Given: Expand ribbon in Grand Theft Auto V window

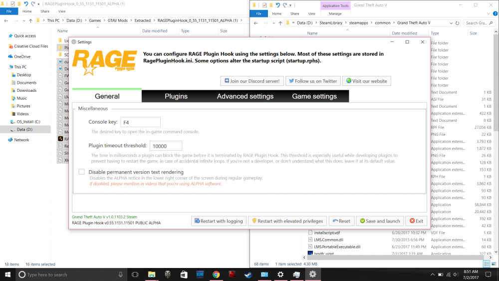Looking at the screenshot, I should click(488, 13).
